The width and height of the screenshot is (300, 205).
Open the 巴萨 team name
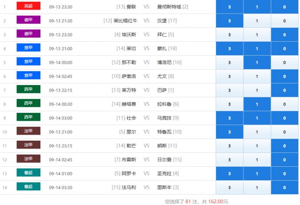coord(162,90)
